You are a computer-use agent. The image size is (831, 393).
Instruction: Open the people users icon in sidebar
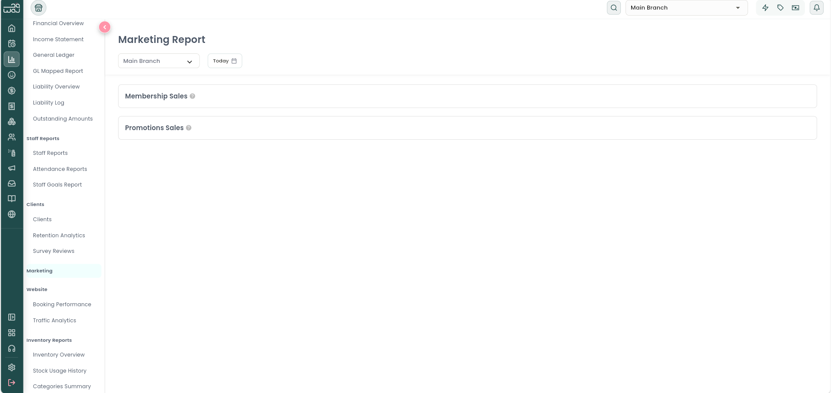[12, 137]
